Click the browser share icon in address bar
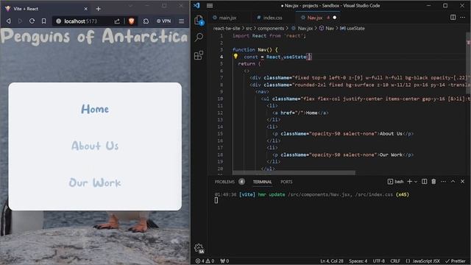Screen dimensions: 471x265 117,21
